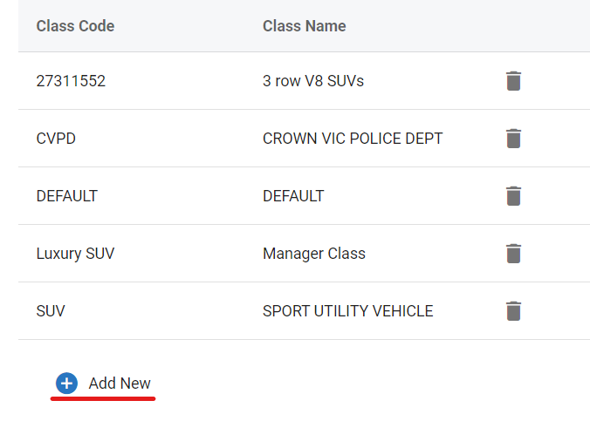The height and width of the screenshot is (421, 590).
Task: Delete the SPORT UTILITY VEHICLE class
Action: (x=514, y=311)
